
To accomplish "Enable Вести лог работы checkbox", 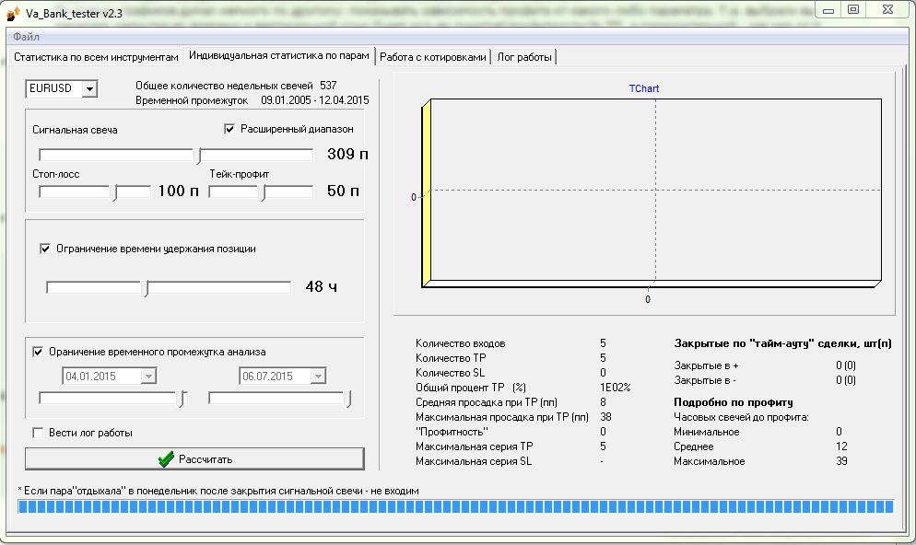I will (38, 433).
